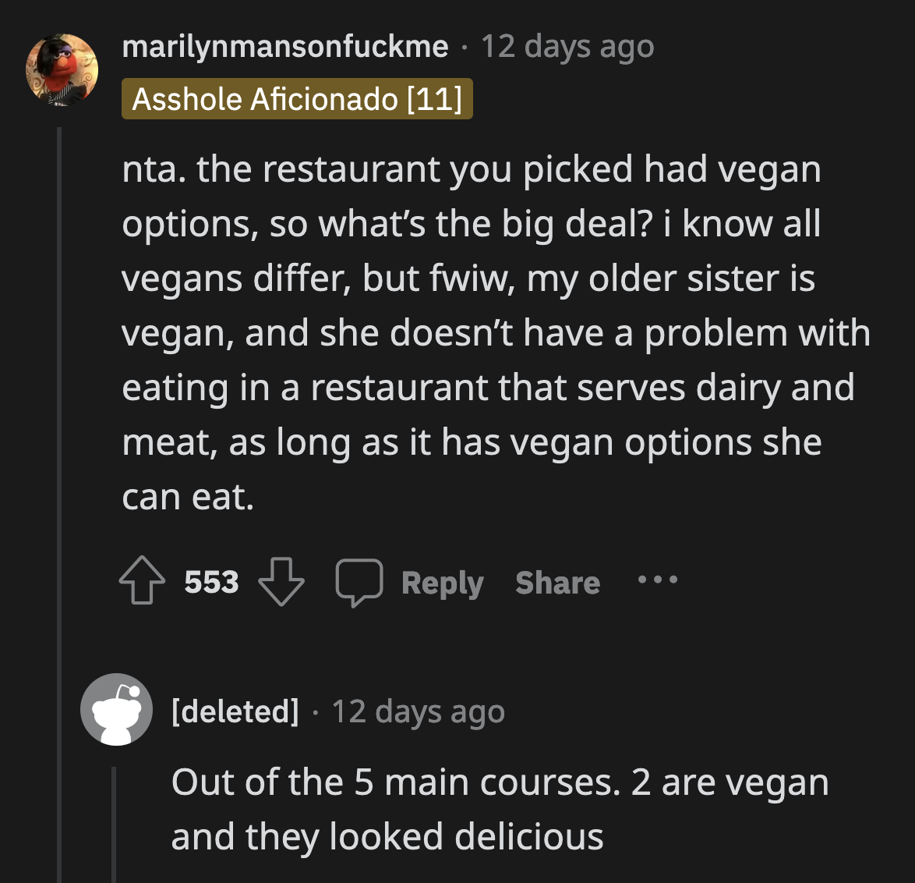
Task: Open the Share options for the comment
Action: pyautogui.click(x=558, y=582)
